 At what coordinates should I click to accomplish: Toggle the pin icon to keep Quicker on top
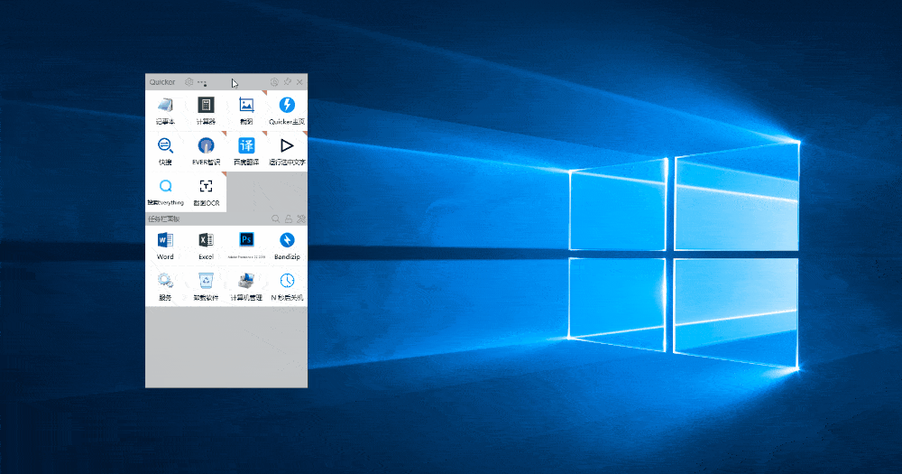pyautogui.click(x=287, y=82)
